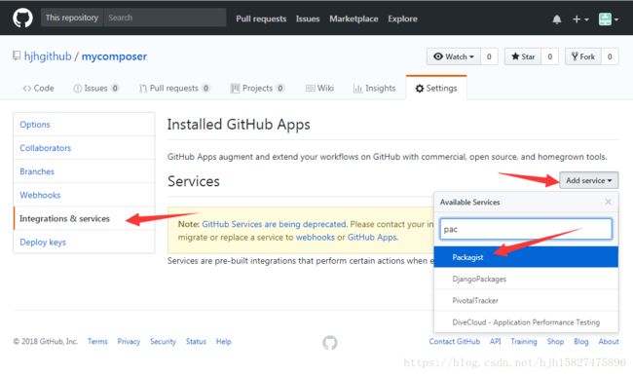Switch to the Code tab
Viewport: 633px width, 375px height.
tap(38, 88)
